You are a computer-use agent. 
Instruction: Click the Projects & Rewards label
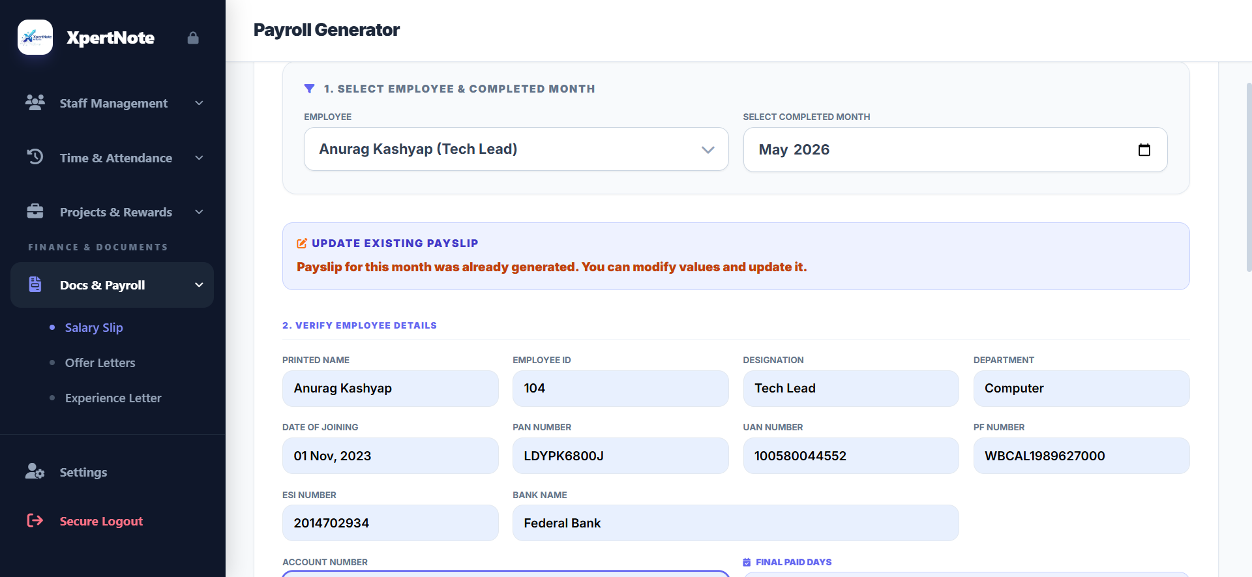click(116, 212)
